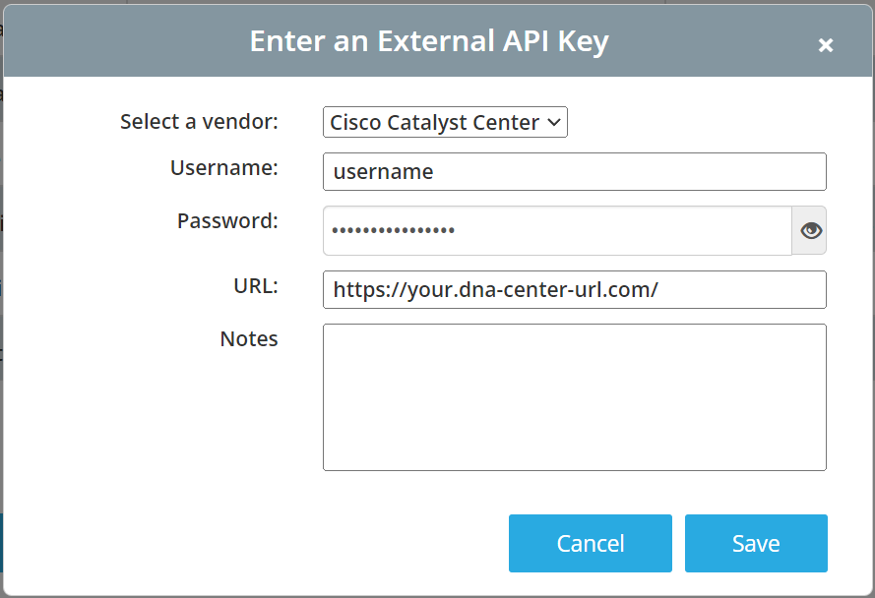The height and width of the screenshot is (598, 875).
Task: Toggle password visibility with the eye icon
Action: pos(810,230)
